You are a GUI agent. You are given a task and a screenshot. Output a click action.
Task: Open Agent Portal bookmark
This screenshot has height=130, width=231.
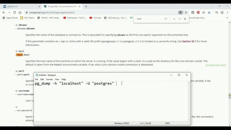point(10,18)
